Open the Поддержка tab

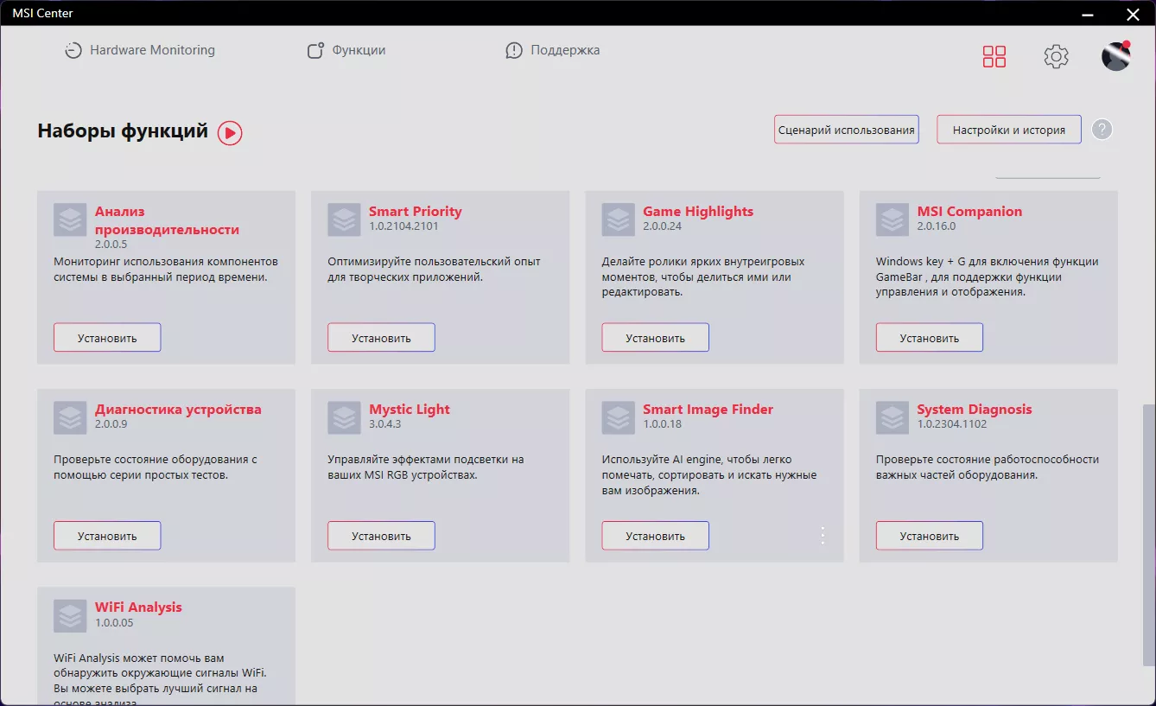point(553,50)
